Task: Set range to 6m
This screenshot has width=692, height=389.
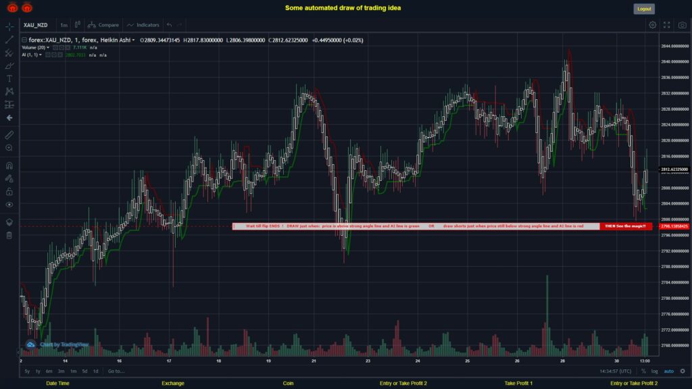Action: pos(49,371)
